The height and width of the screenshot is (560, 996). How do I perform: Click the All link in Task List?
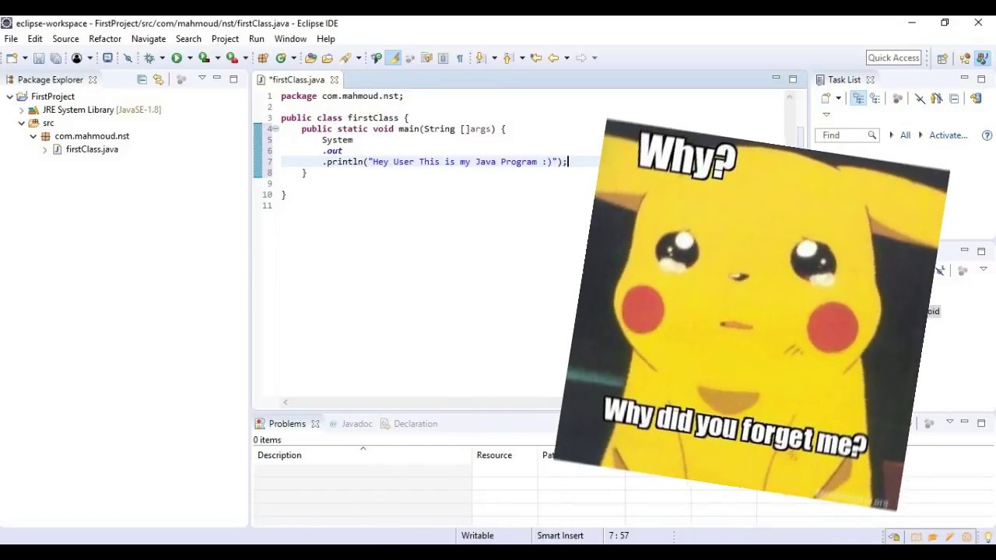(905, 135)
